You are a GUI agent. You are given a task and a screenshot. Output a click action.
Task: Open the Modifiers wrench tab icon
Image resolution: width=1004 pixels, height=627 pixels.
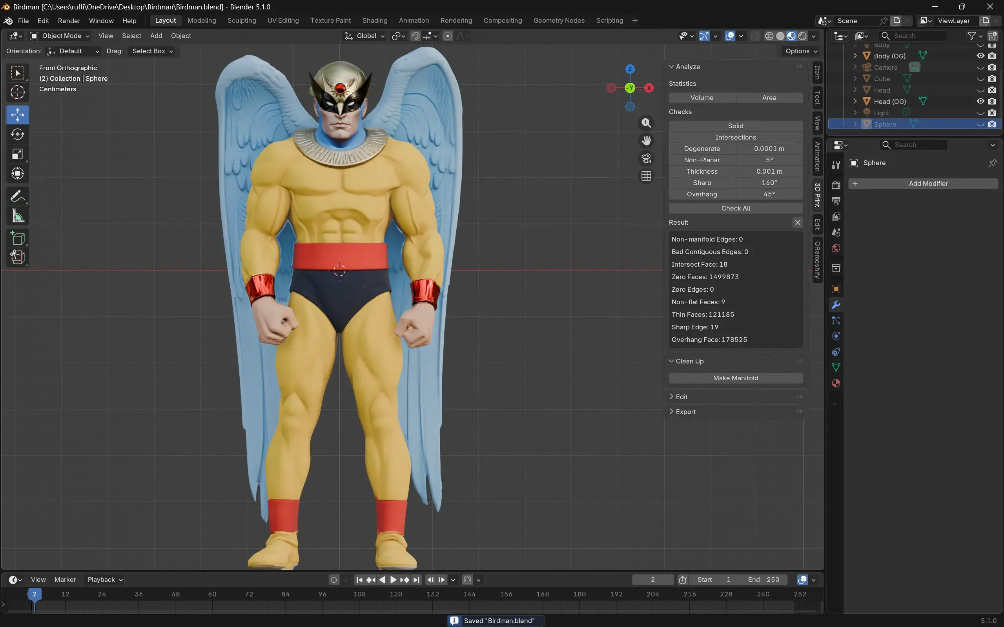836,305
